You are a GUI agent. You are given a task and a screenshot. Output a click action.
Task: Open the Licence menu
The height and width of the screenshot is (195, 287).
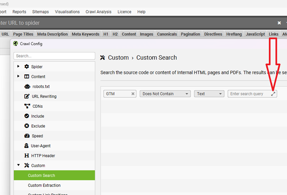point(124,12)
